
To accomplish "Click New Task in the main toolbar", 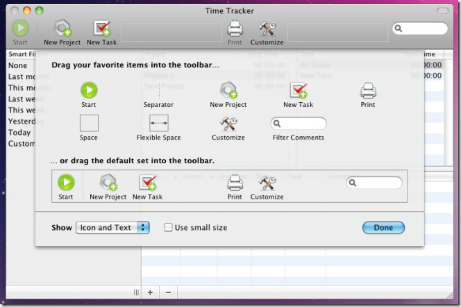I will coord(102,33).
